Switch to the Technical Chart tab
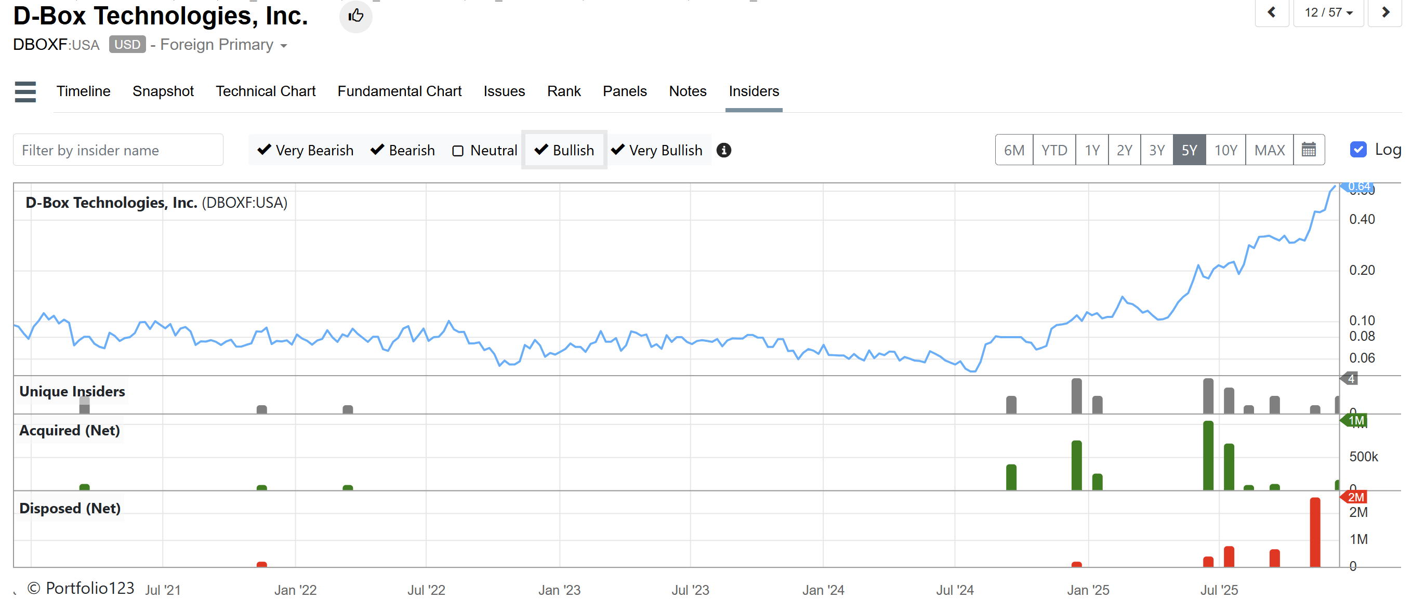Image resolution: width=1425 pixels, height=612 pixels. pyautogui.click(x=266, y=91)
